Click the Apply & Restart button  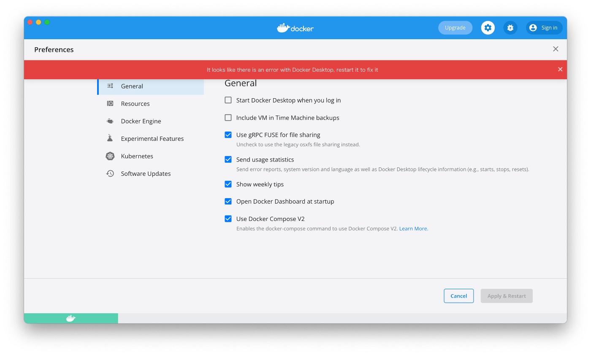(x=506, y=296)
